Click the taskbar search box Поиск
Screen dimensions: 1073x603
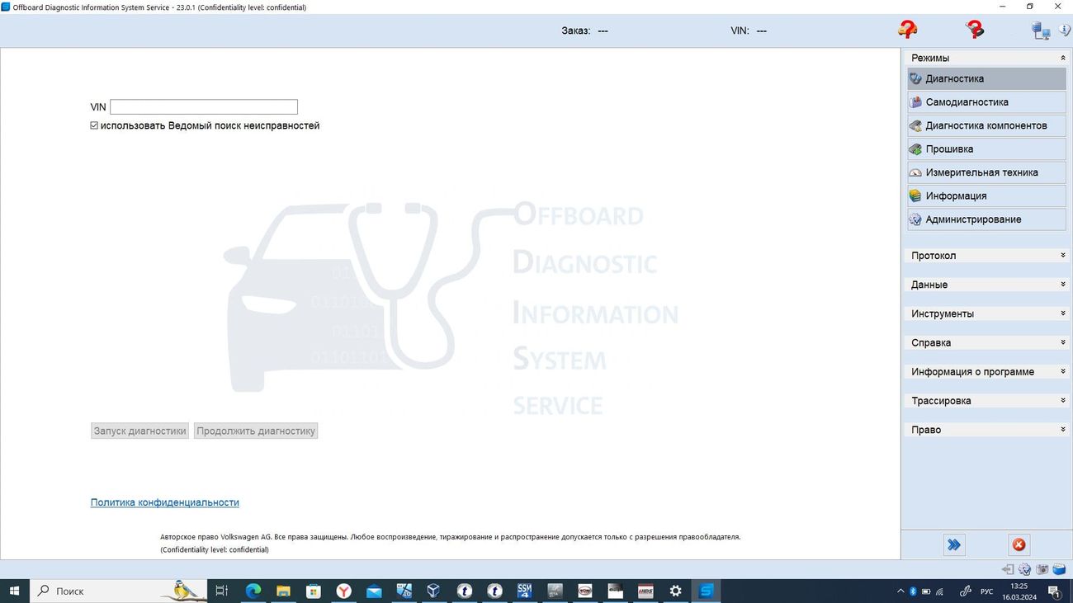point(119,591)
